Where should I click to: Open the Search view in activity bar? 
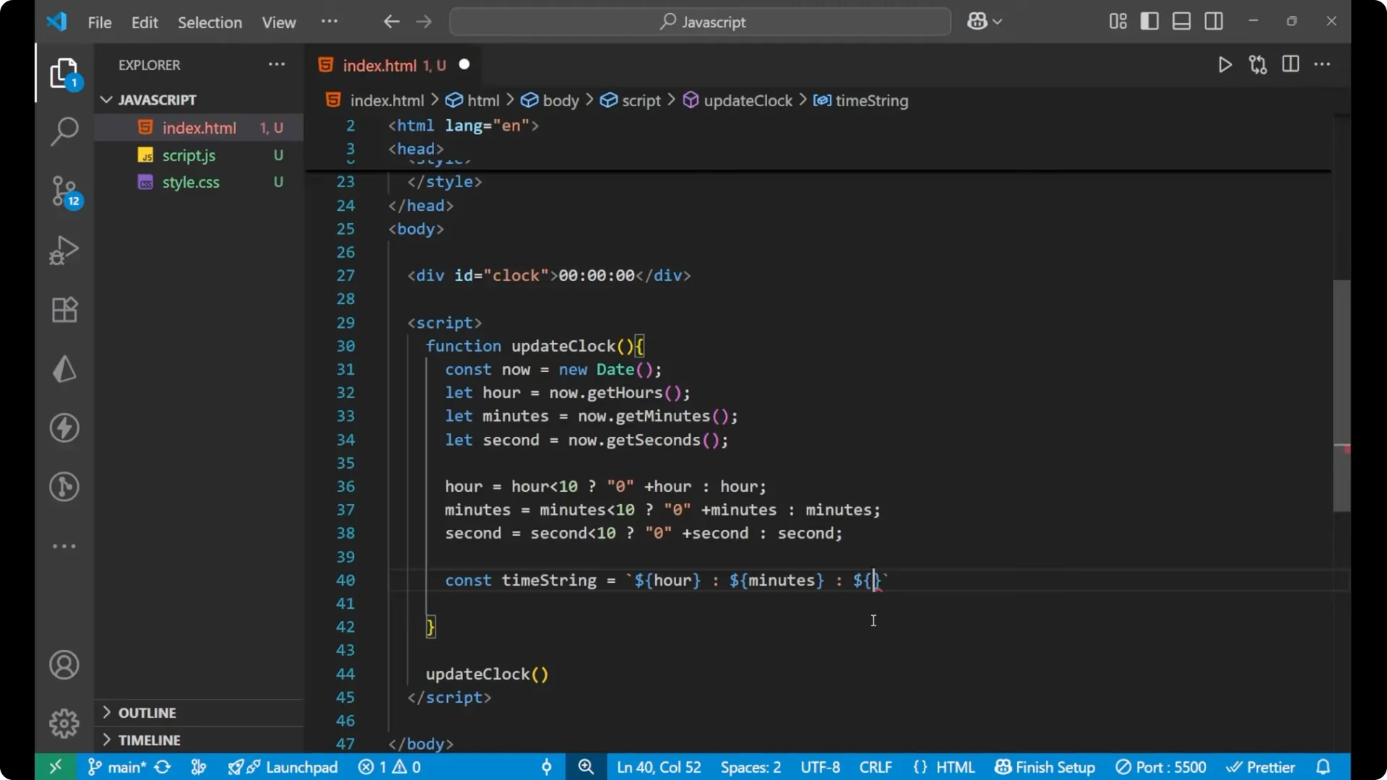click(64, 132)
